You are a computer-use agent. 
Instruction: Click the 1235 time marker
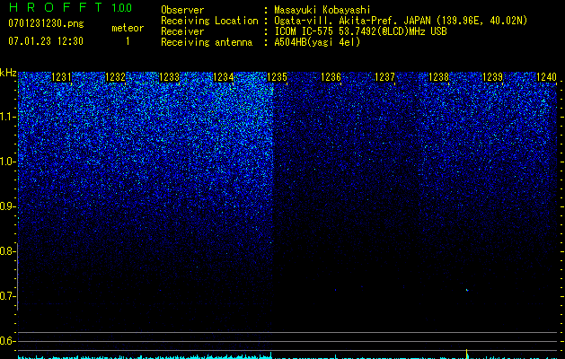[x=277, y=77]
